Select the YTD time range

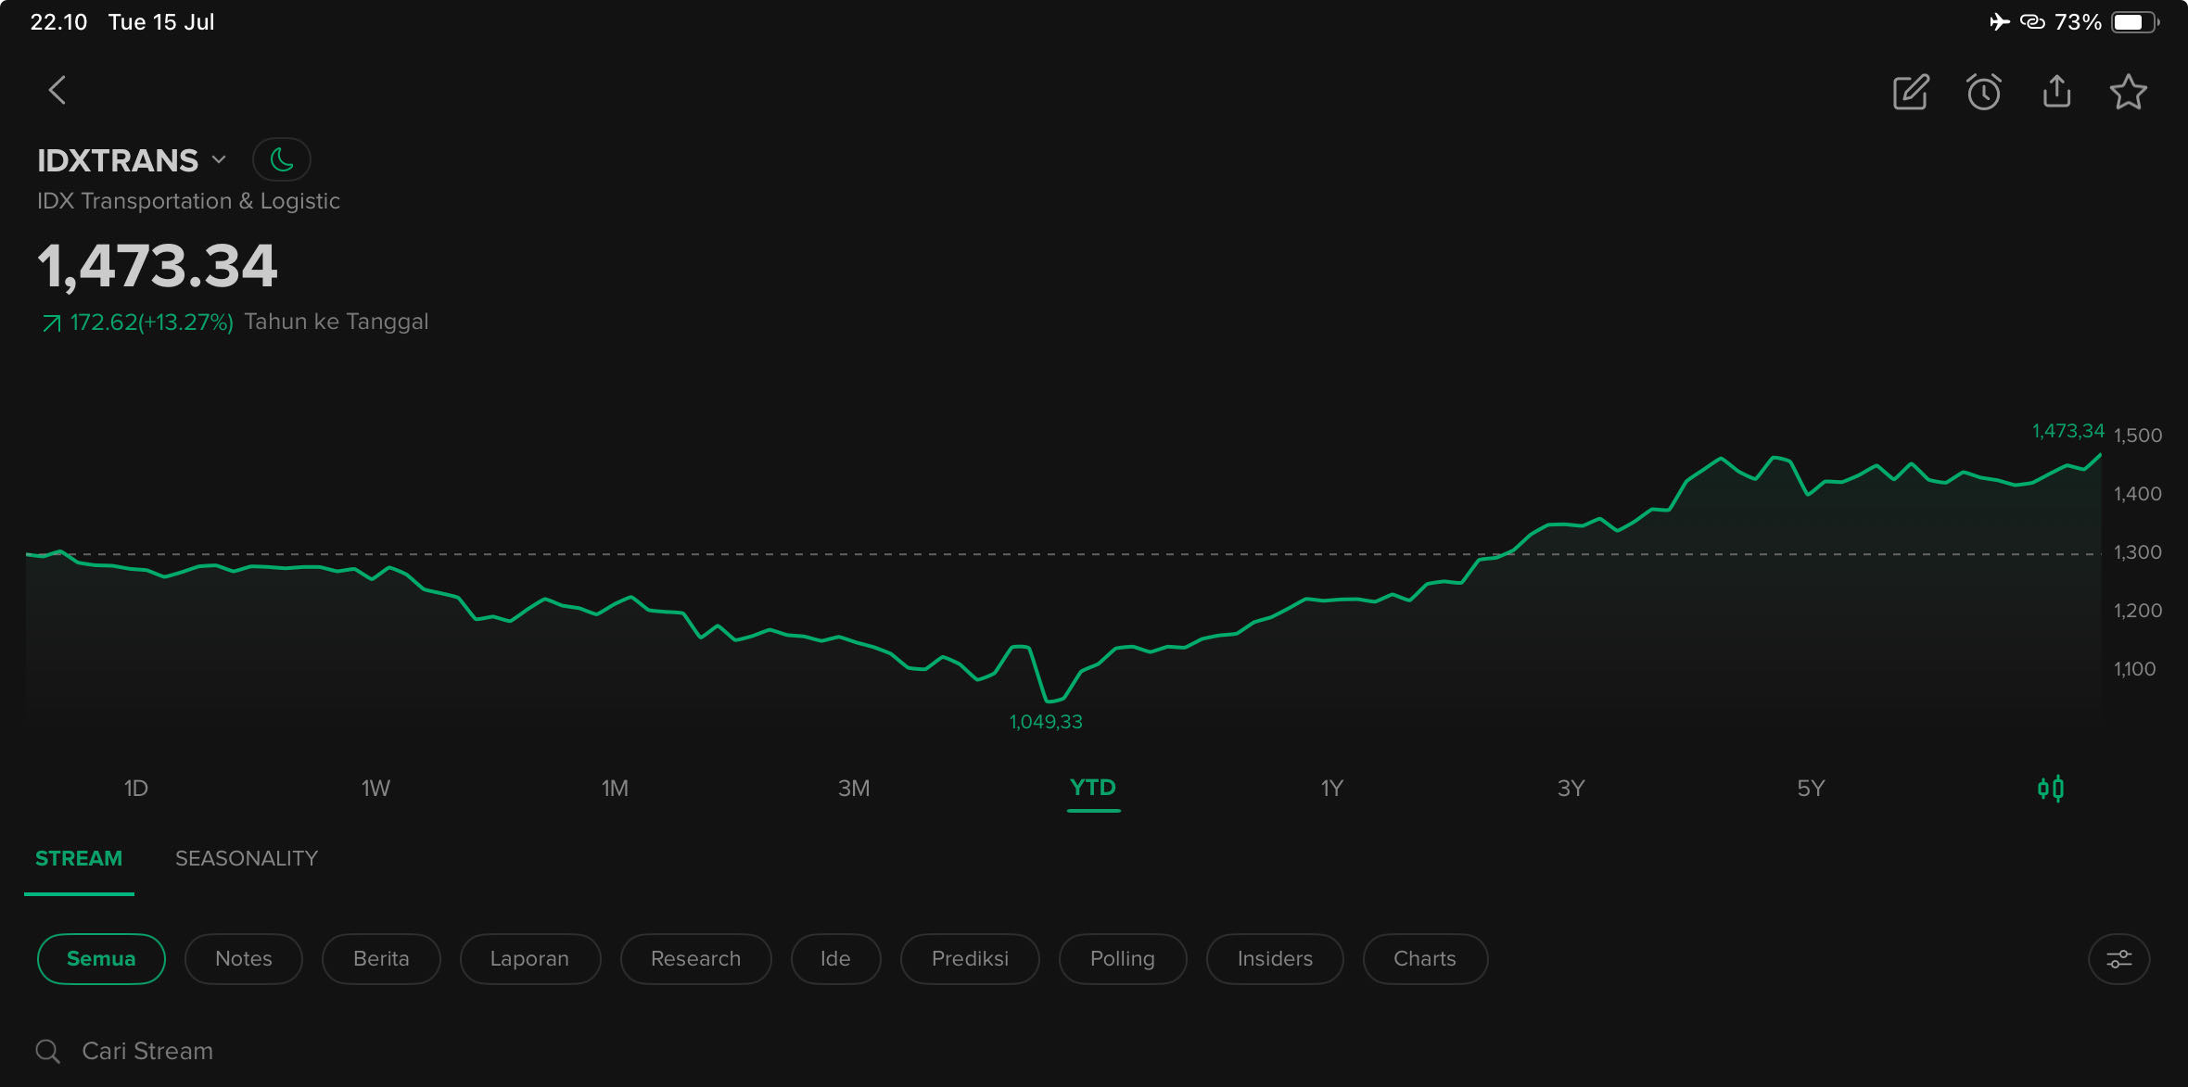pyautogui.click(x=1093, y=788)
